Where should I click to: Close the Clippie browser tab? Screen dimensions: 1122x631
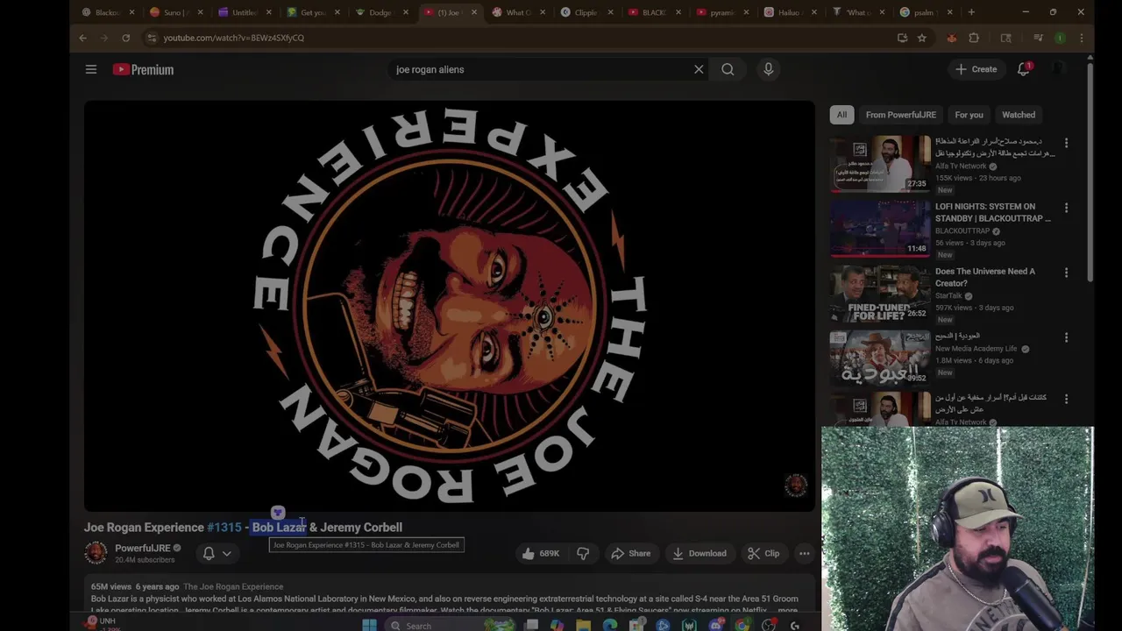point(612,12)
